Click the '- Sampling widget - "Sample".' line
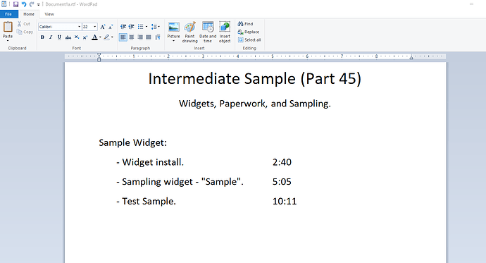486x263 pixels. coord(180,182)
